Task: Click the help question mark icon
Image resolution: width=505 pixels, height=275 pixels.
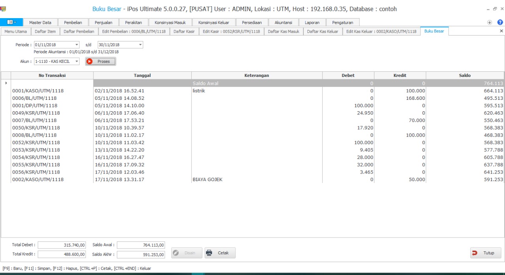Action: [500, 22]
